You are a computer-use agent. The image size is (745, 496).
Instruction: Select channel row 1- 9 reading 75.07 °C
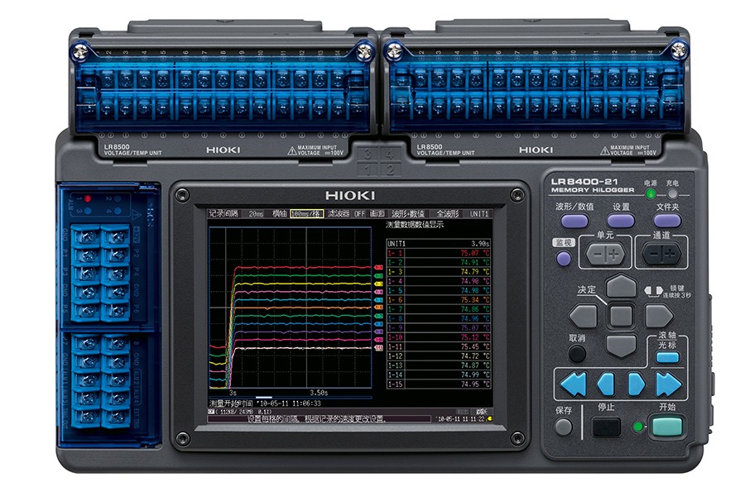(x=439, y=328)
